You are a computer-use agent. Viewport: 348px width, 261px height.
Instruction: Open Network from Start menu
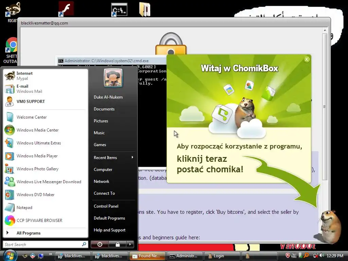point(101,181)
